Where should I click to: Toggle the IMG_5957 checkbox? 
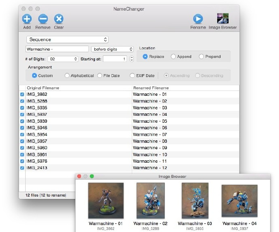click(22, 141)
